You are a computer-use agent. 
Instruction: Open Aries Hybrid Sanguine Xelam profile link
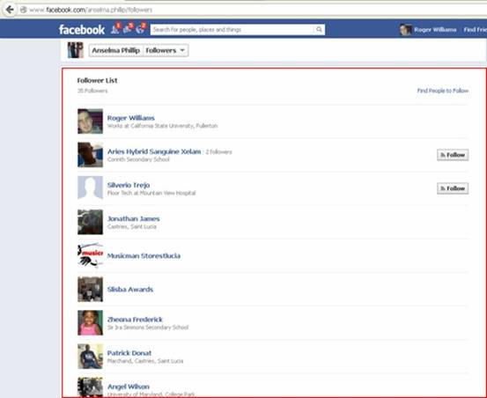click(154, 151)
